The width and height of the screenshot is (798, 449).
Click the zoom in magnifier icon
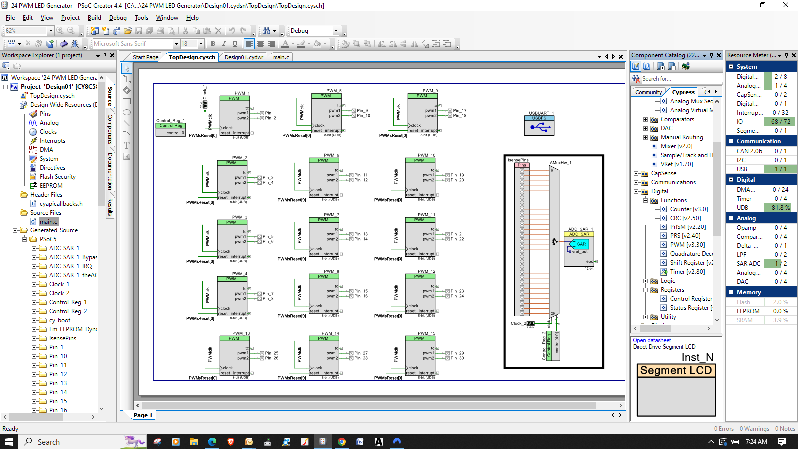60,31
